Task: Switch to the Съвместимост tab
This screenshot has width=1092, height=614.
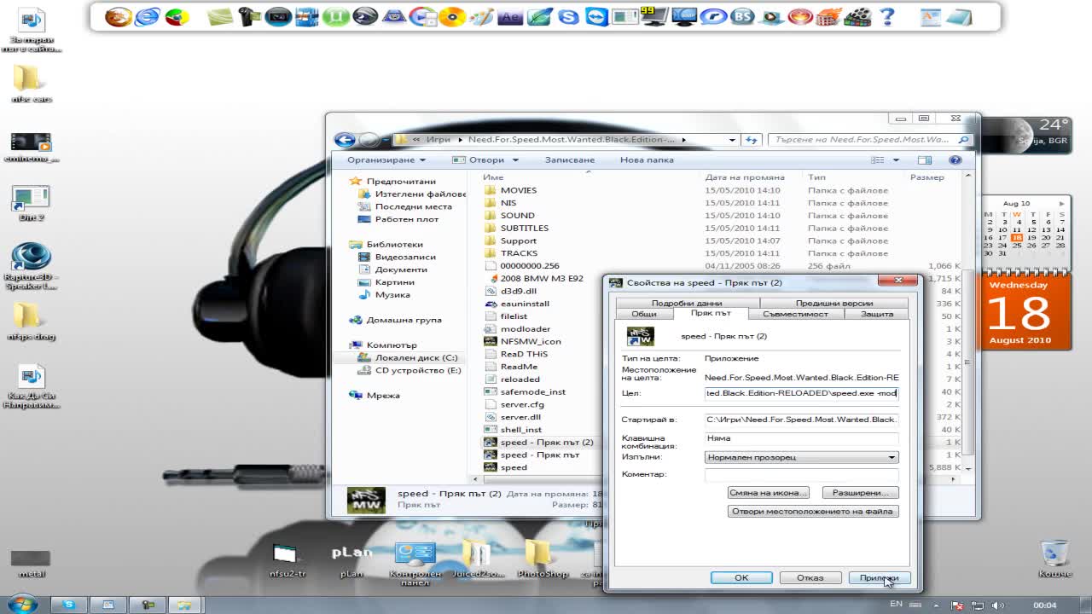Action: pyautogui.click(x=795, y=314)
